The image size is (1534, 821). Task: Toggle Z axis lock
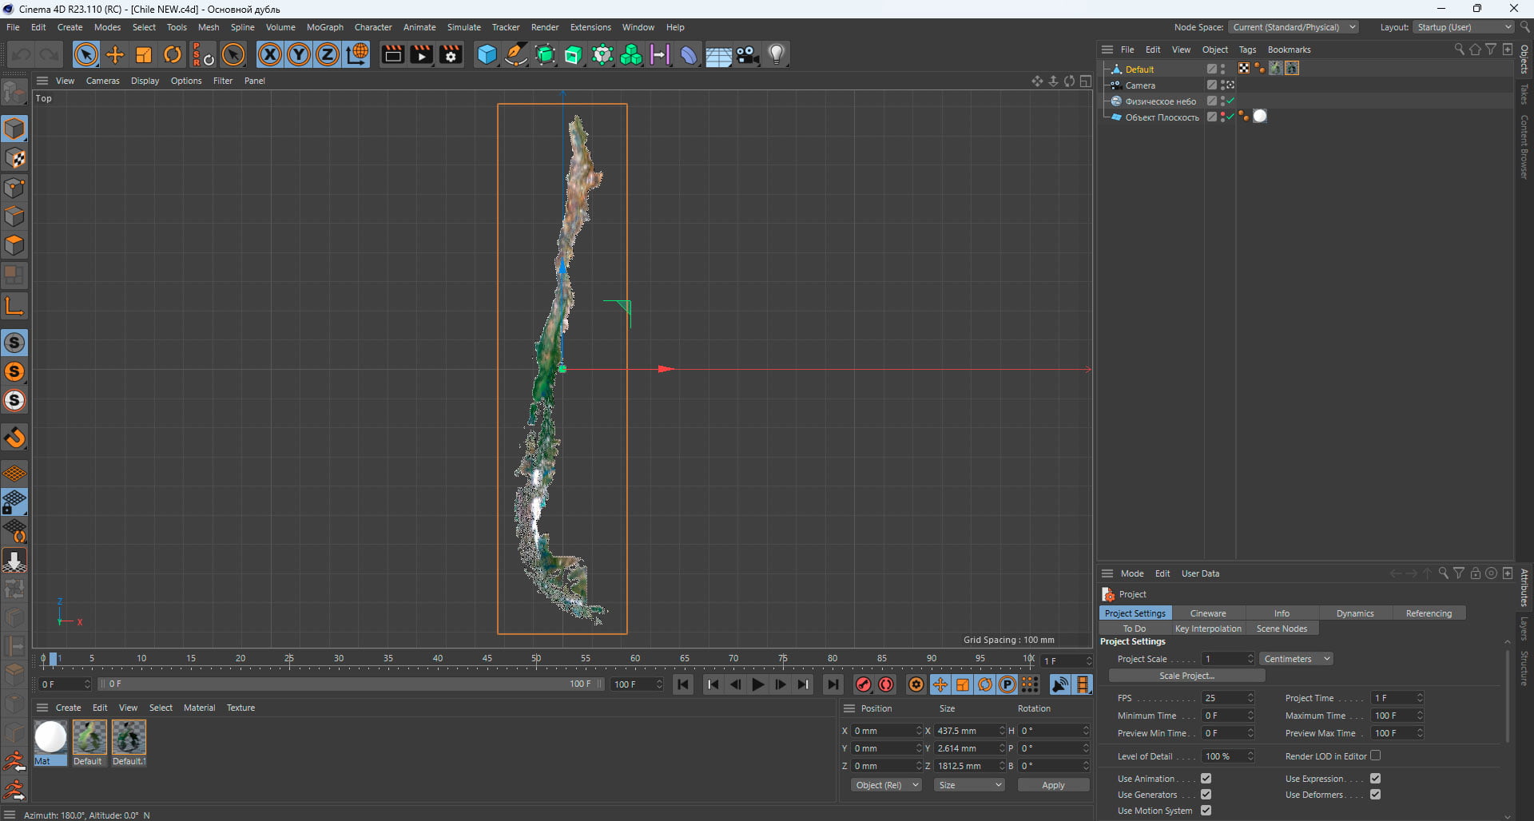point(328,55)
